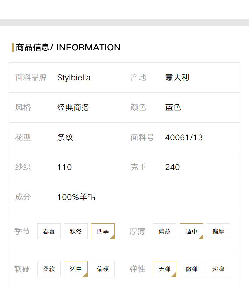The width and height of the screenshot is (249, 288).
Task: Click the composition value 100%羊毛
Action: (x=76, y=197)
